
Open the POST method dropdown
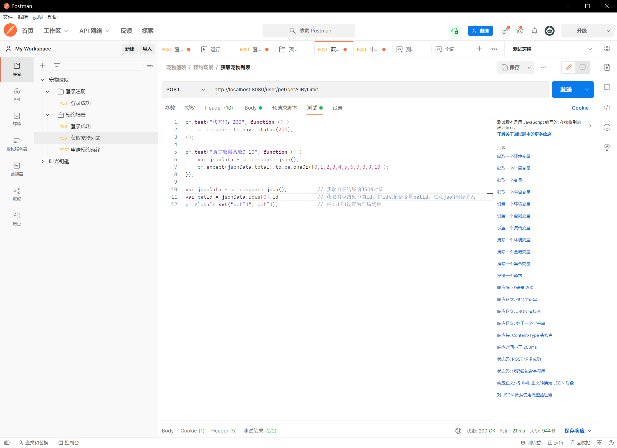tap(185, 90)
